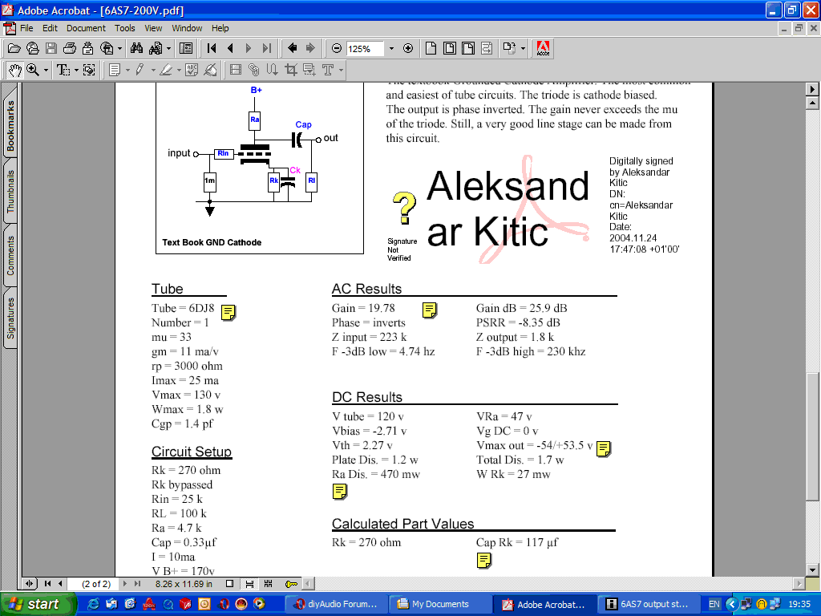Go to Previous Page toolbar arrow

click(x=230, y=49)
